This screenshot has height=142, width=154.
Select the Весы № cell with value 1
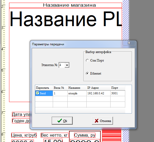tap(60, 93)
